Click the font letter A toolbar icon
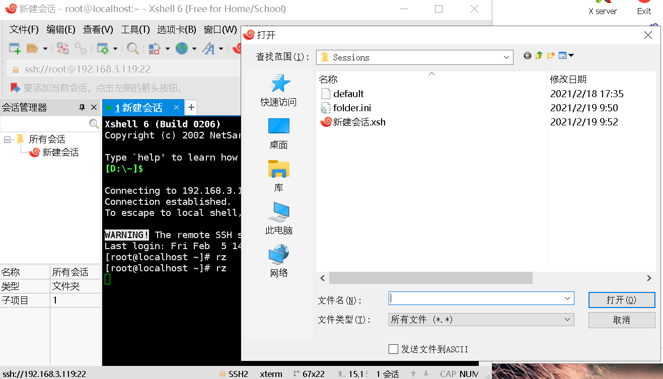Screen dimensions: 663x379 click(x=208, y=48)
